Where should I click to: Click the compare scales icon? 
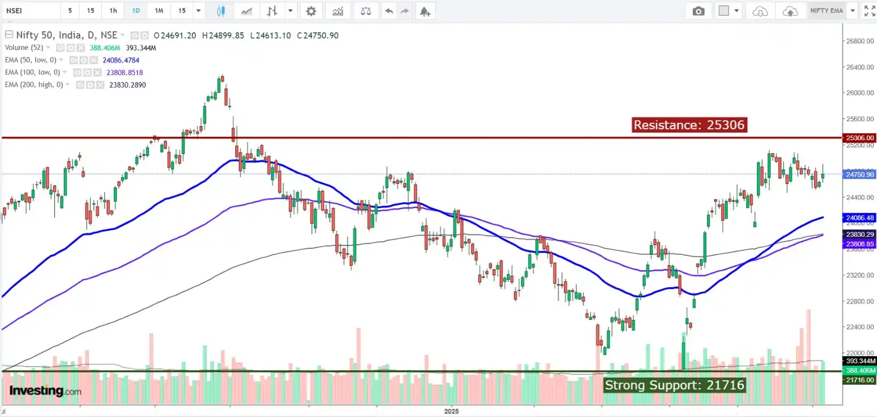coord(366,11)
